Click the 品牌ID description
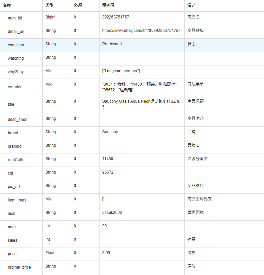The height and width of the screenshot is (275, 264). 193,145
